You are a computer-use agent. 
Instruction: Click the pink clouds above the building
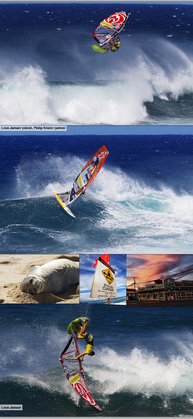pyautogui.click(x=154, y=265)
